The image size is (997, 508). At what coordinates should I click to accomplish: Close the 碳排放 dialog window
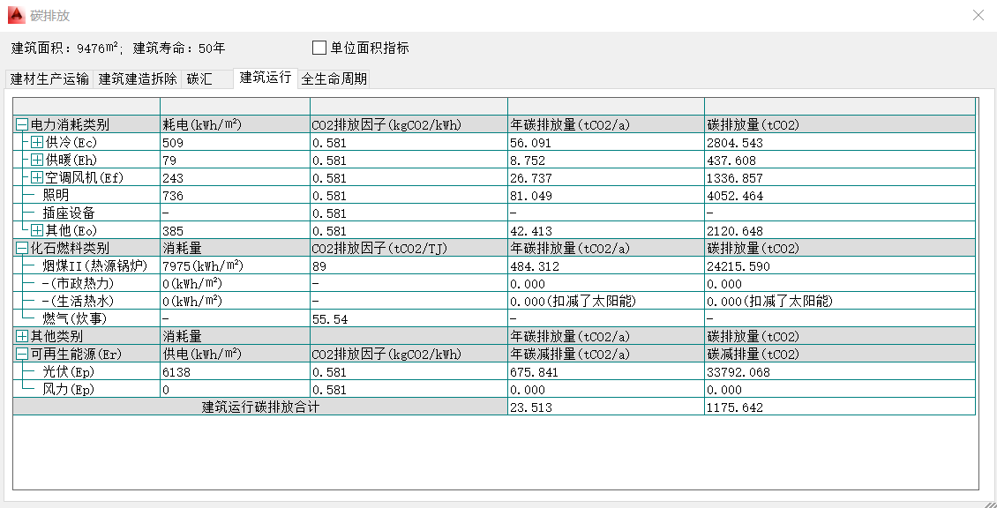tap(978, 15)
